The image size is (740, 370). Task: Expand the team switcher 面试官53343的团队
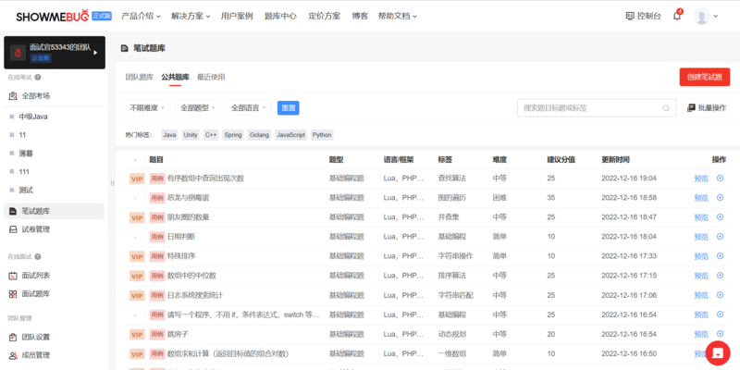click(x=55, y=53)
